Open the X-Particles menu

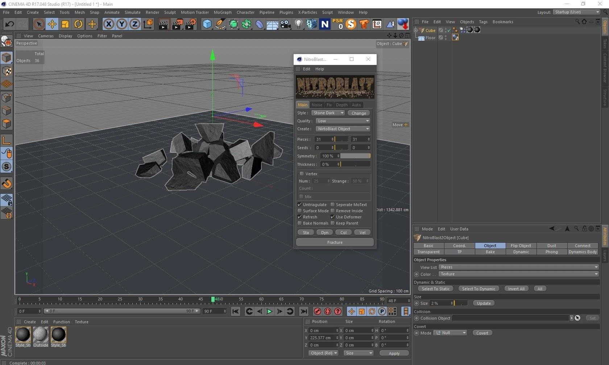307,12
